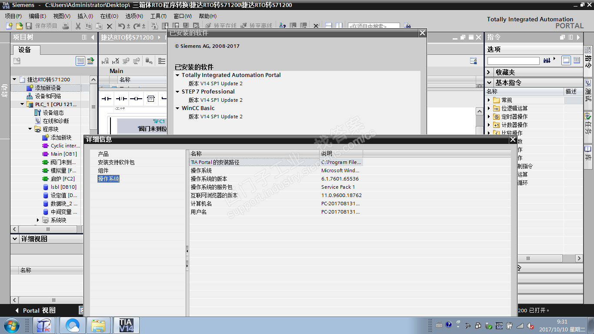Click the instructions panel search field

click(513, 61)
